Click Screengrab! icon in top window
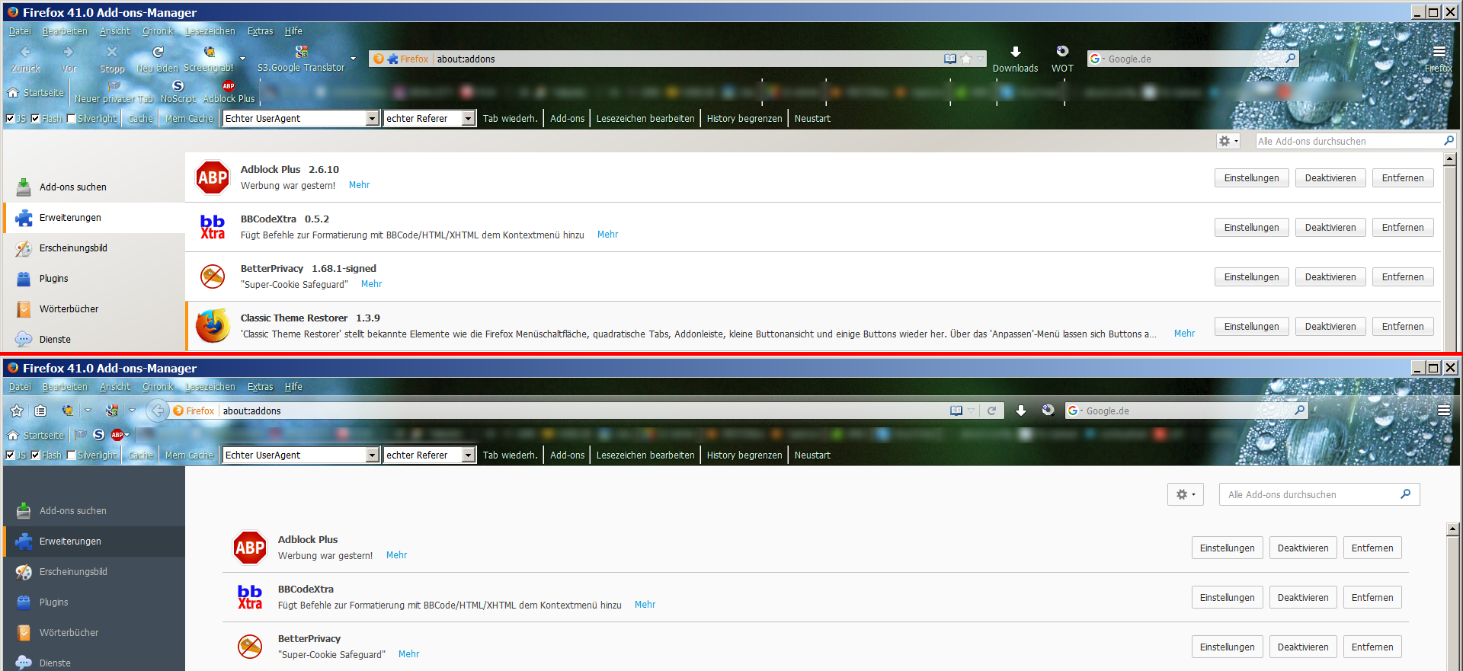This screenshot has height=671, width=1463. tap(209, 52)
